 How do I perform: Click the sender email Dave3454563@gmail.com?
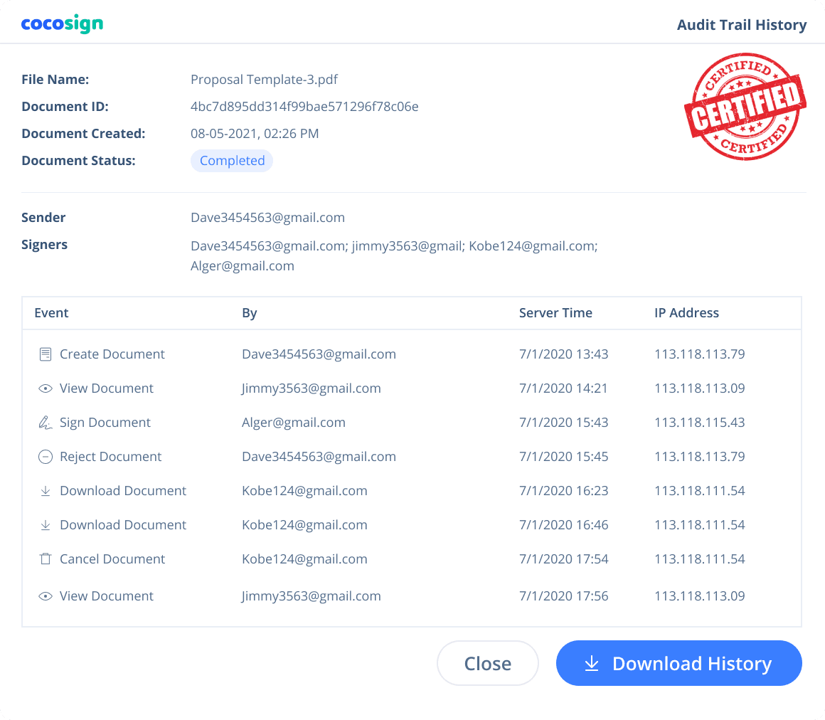coord(267,218)
